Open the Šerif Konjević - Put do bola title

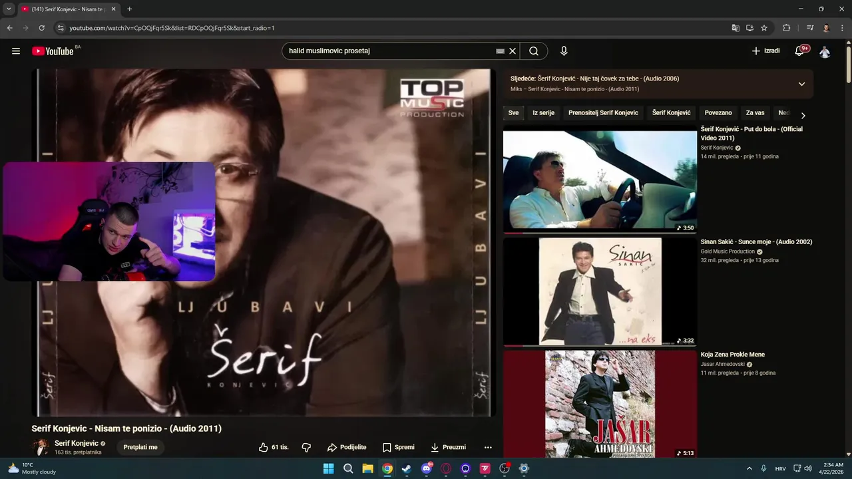tap(751, 133)
